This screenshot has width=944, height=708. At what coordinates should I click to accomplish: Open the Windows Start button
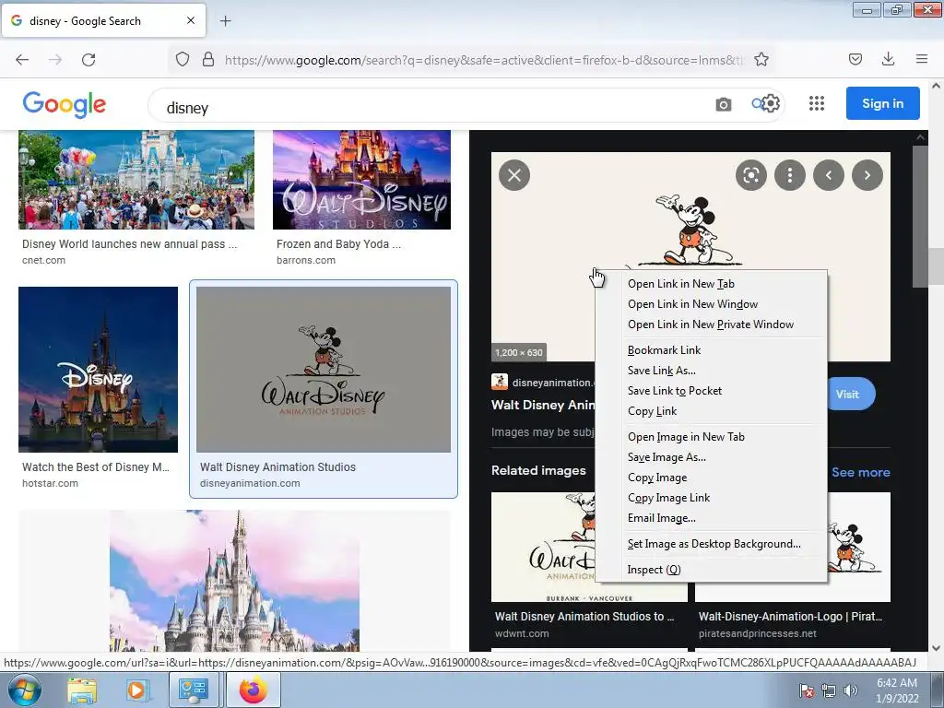[x=24, y=690]
